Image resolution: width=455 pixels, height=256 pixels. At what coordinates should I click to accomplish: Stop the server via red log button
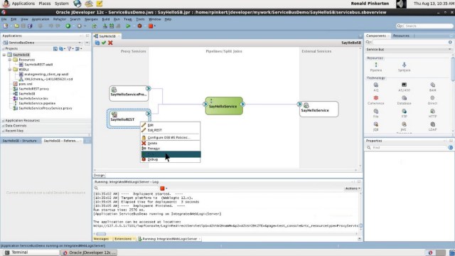[x=162, y=188]
